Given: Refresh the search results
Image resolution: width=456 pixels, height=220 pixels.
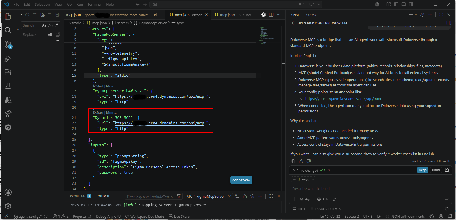Looking at the screenshot, I should click(27, 15).
